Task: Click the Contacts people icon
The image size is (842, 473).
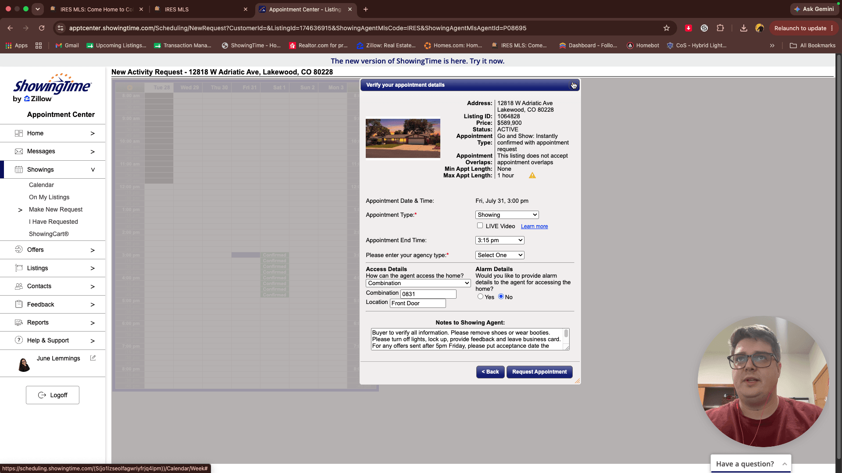Action: pos(19,286)
